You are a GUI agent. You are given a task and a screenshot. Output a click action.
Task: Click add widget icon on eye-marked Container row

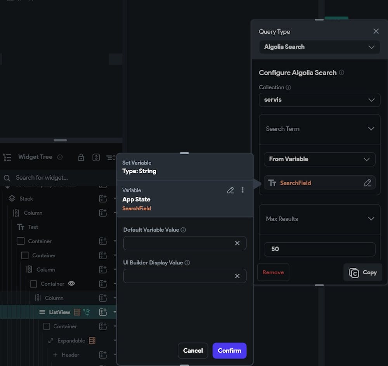pos(103,284)
